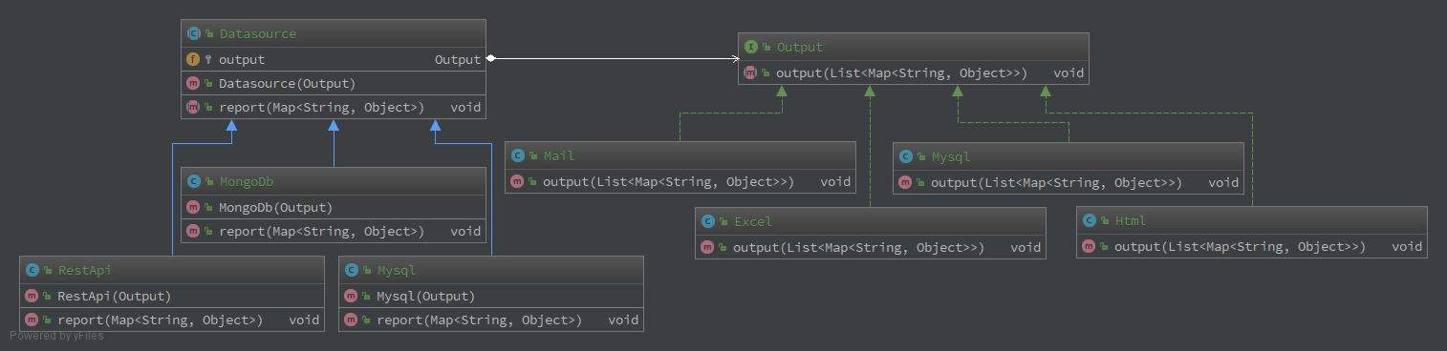This screenshot has width=1447, height=351.
Task: Click the class icon beside Excel title
Action: pos(707,221)
